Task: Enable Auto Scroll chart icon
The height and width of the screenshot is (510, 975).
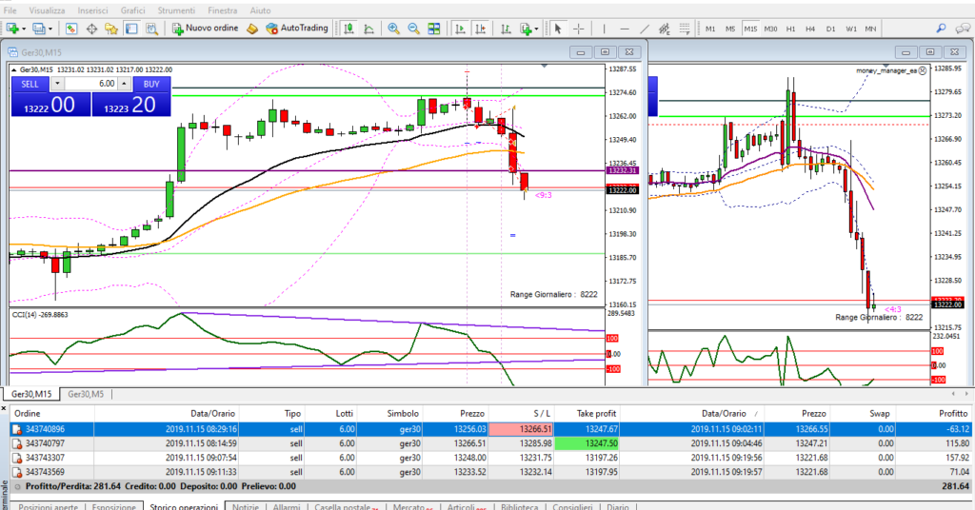Action: [460, 29]
